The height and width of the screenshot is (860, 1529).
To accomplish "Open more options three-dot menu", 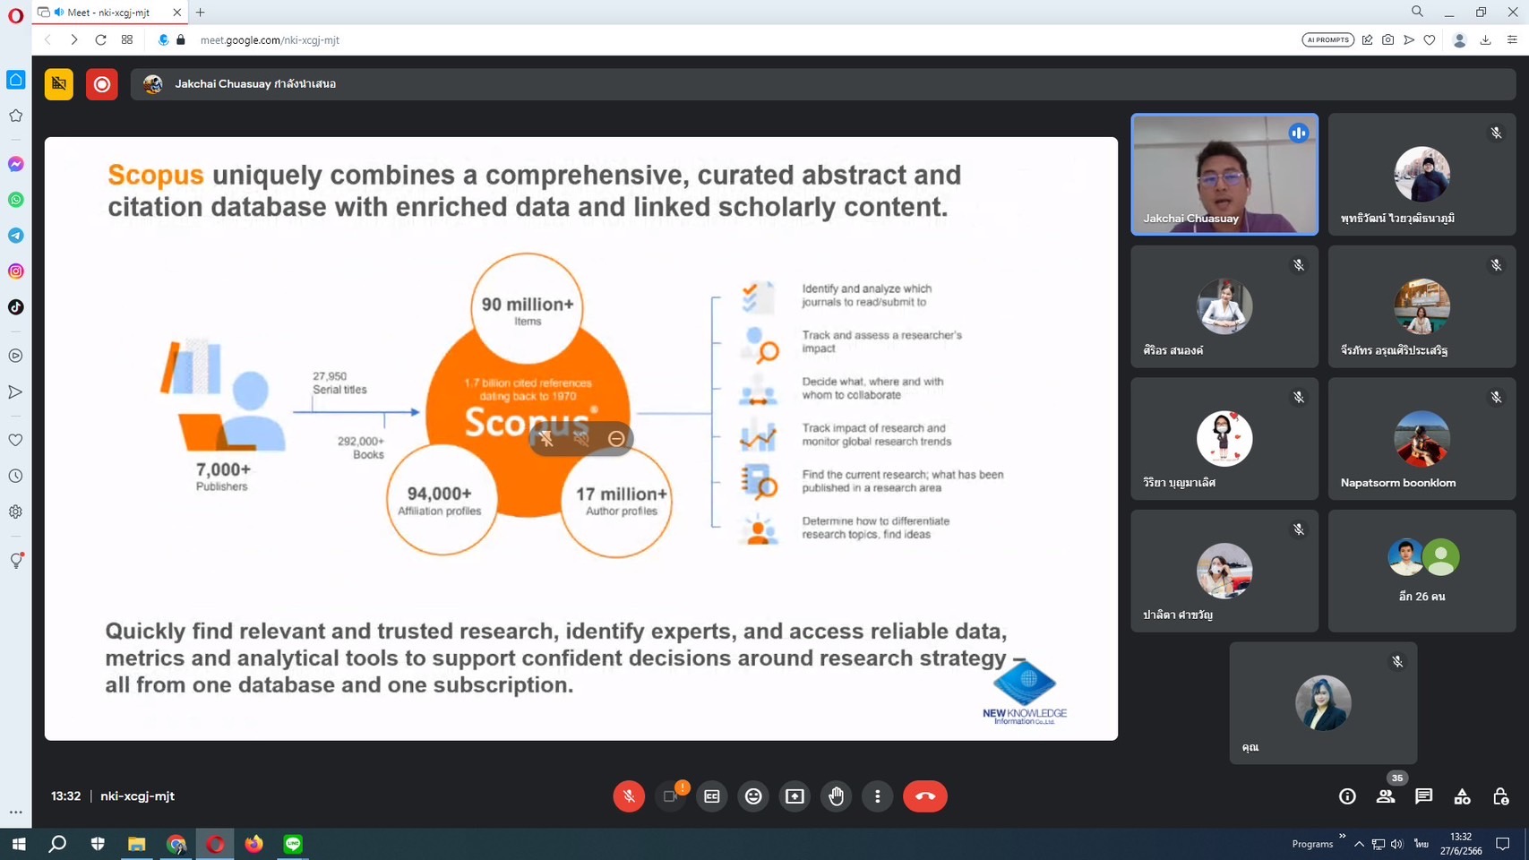I will click(878, 796).
